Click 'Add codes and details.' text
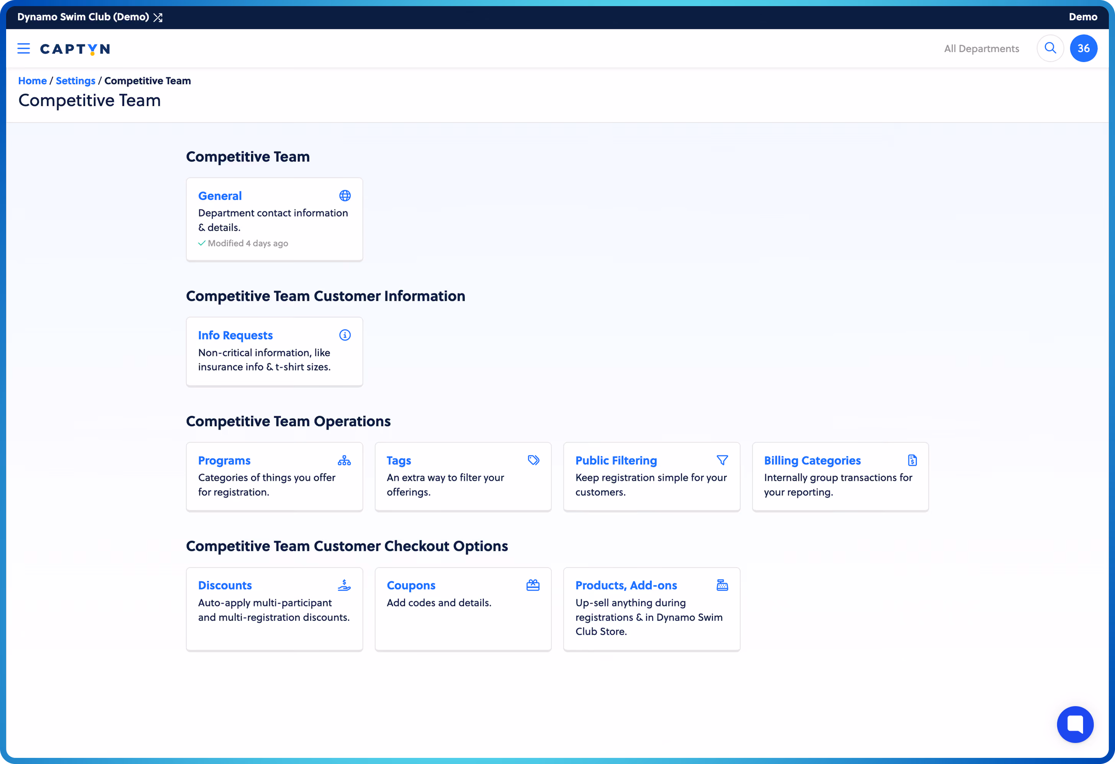This screenshot has width=1115, height=764. (439, 603)
